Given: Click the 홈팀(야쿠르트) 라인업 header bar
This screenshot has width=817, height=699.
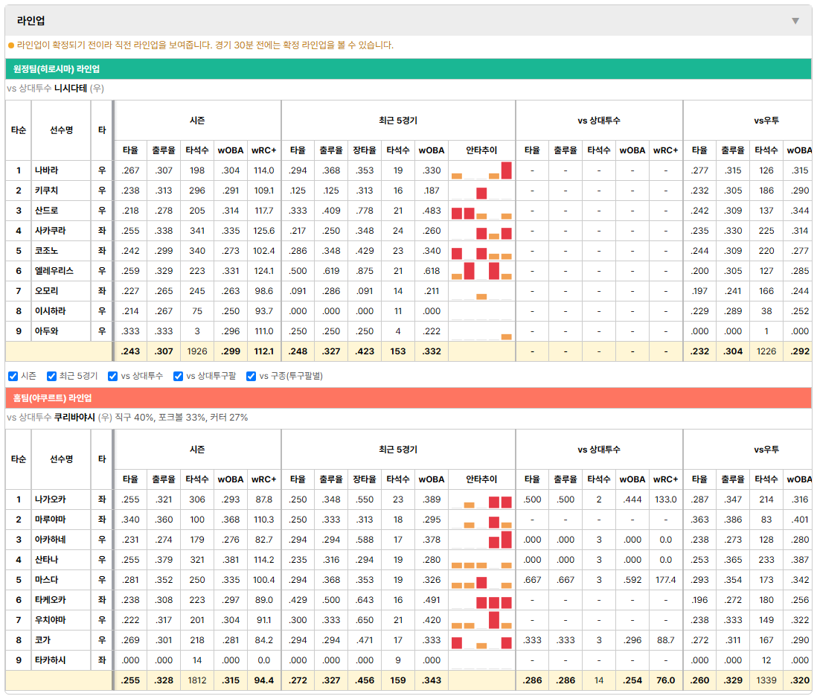Looking at the screenshot, I should pyautogui.click(x=408, y=398).
